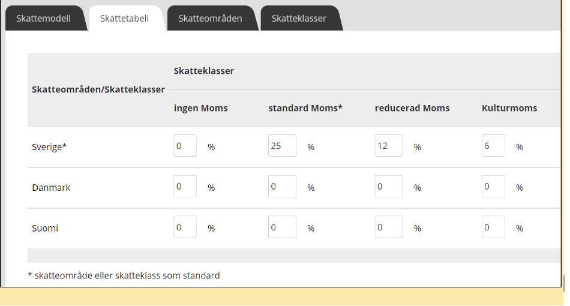Edit the Danmark Kulturmoms rate field
This screenshot has width=570, height=306.
493,187
